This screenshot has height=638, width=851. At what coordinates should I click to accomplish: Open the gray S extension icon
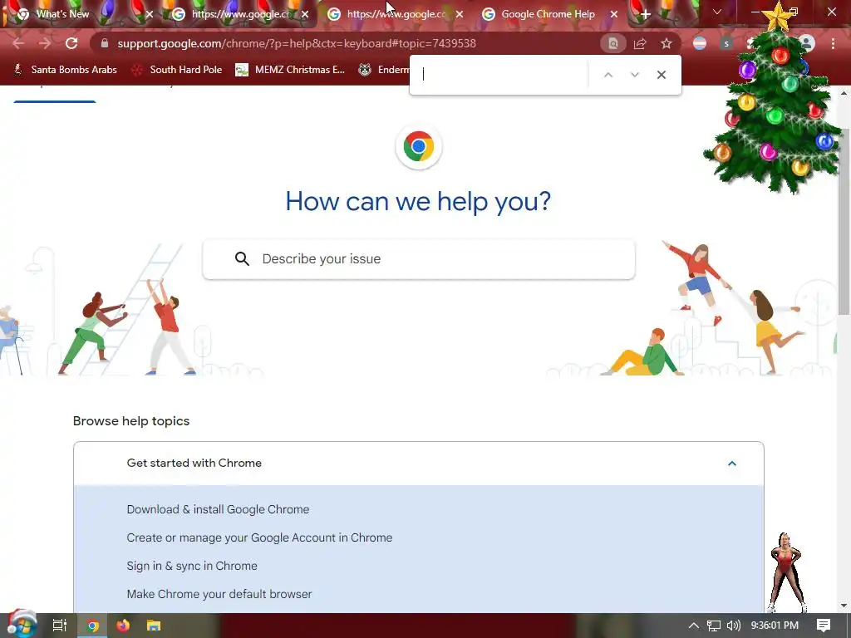(x=726, y=43)
